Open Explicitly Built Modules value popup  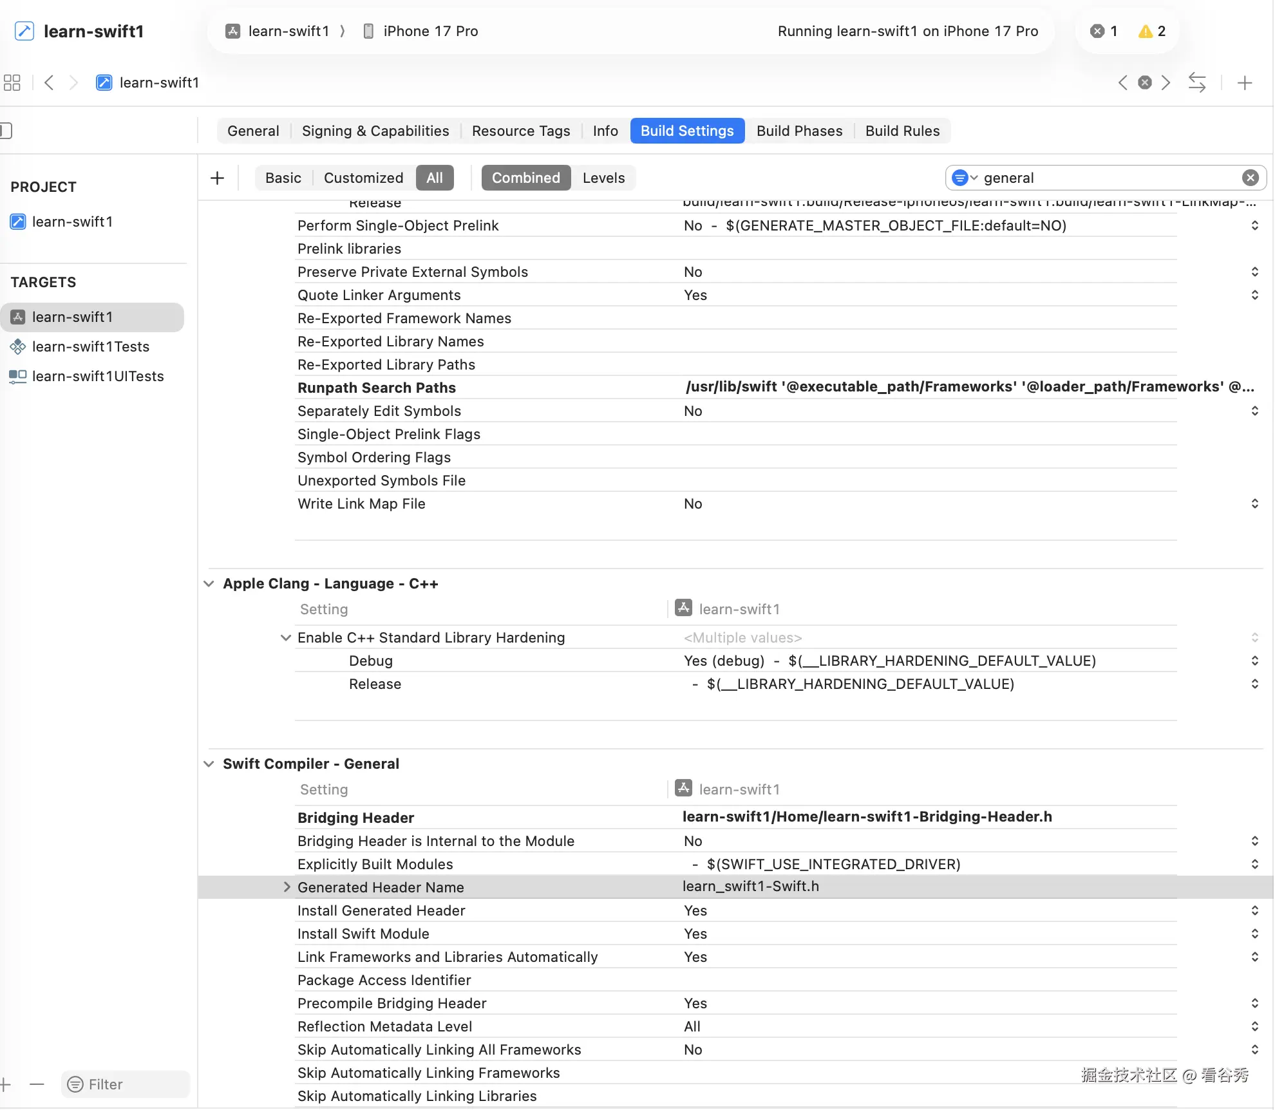pos(1254,864)
